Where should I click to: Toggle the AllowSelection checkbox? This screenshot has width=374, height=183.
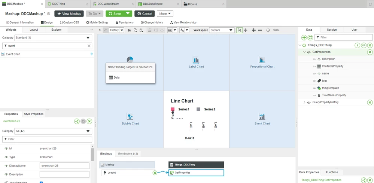point(41,183)
